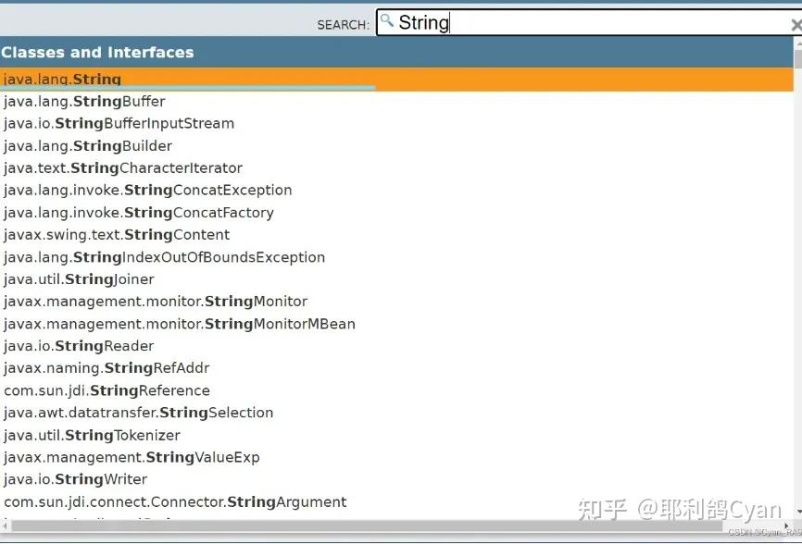This screenshot has height=544, width=802.
Task: Pick java.lang.invoke.StringConcatFactory result
Action: [x=139, y=213]
